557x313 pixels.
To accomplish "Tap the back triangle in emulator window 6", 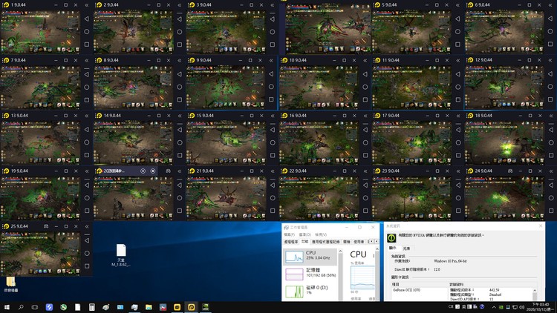I will point(550,19).
